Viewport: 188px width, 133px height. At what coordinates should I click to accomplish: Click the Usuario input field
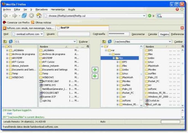[74, 34]
